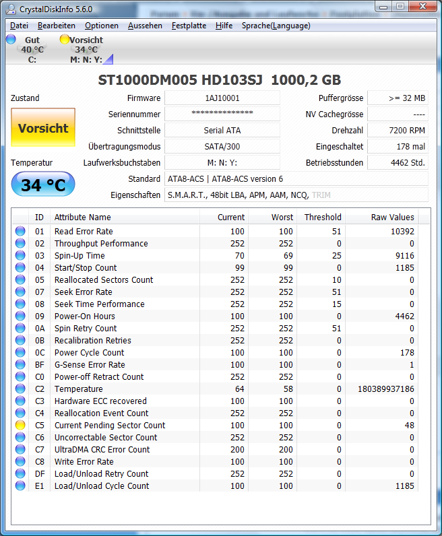The image size is (442, 536).
Task: Select the Gut 40 °C disk C:
Action: point(32,50)
